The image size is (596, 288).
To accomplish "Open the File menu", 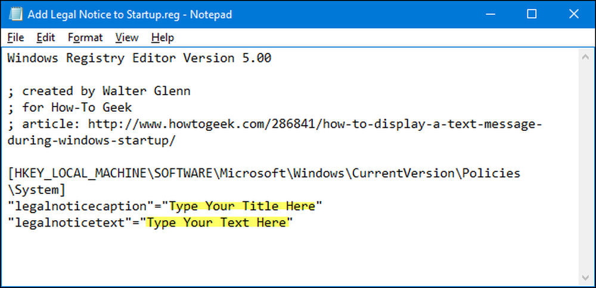I will click(15, 37).
